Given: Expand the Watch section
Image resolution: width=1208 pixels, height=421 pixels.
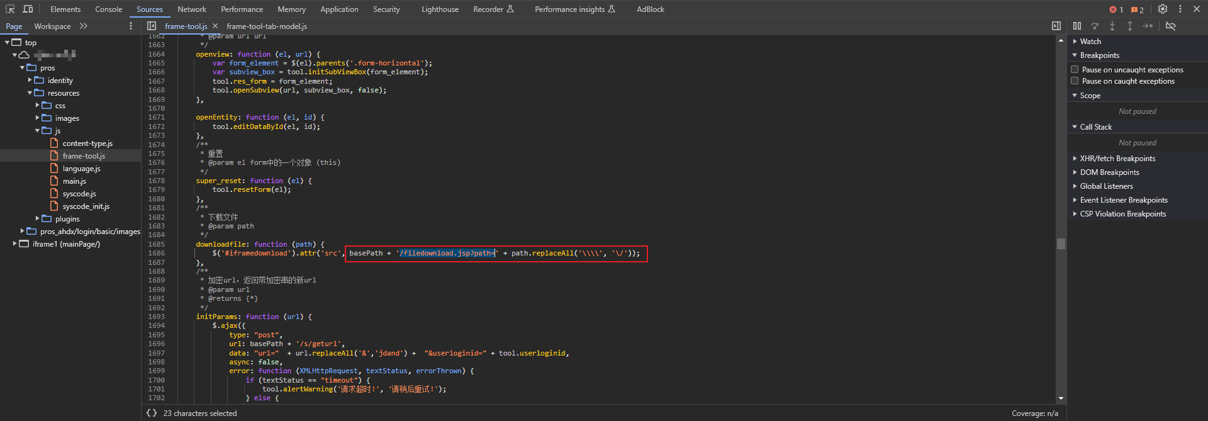Looking at the screenshot, I should 1090,42.
